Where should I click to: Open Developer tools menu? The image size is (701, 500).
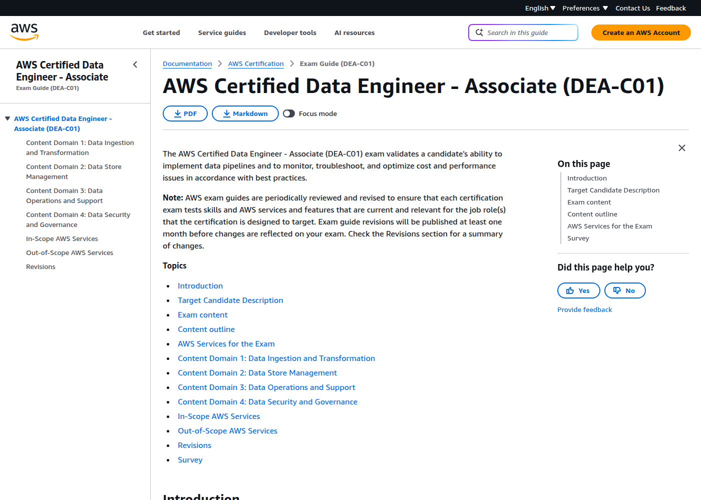click(x=290, y=32)
